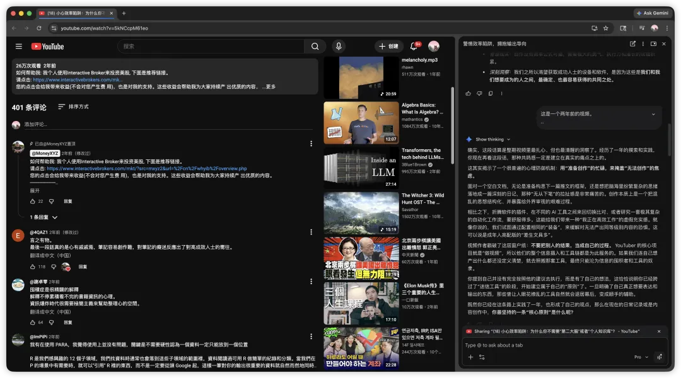
Task: Open options for @4QAZ1 comment
Action: coord(311,232)
